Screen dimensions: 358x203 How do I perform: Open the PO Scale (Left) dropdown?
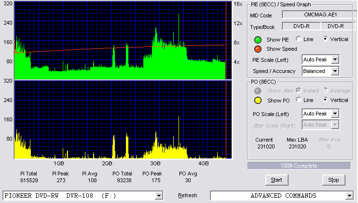click(335, 114)
